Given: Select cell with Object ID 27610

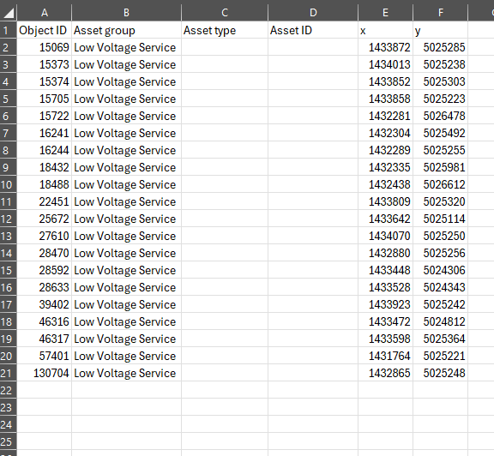Looking at the screenshot, I should tap(44, 236).
